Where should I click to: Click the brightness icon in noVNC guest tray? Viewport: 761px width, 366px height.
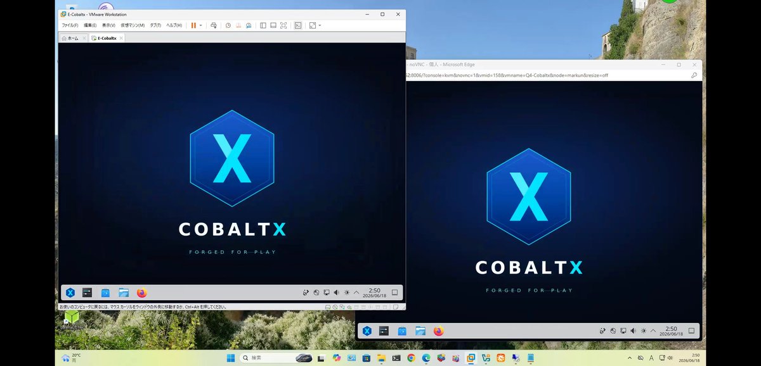tap(643, 331)
